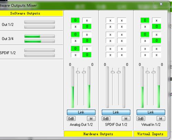Enable SPDIF 1/2 left routing to Virtual In

pos(145,49)
